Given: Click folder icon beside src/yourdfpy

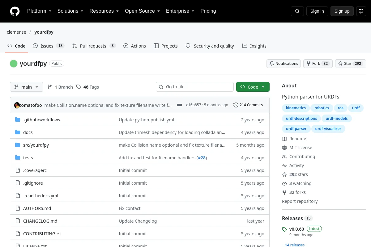Looking at the screenshot, I should click(x=18, y=145).
